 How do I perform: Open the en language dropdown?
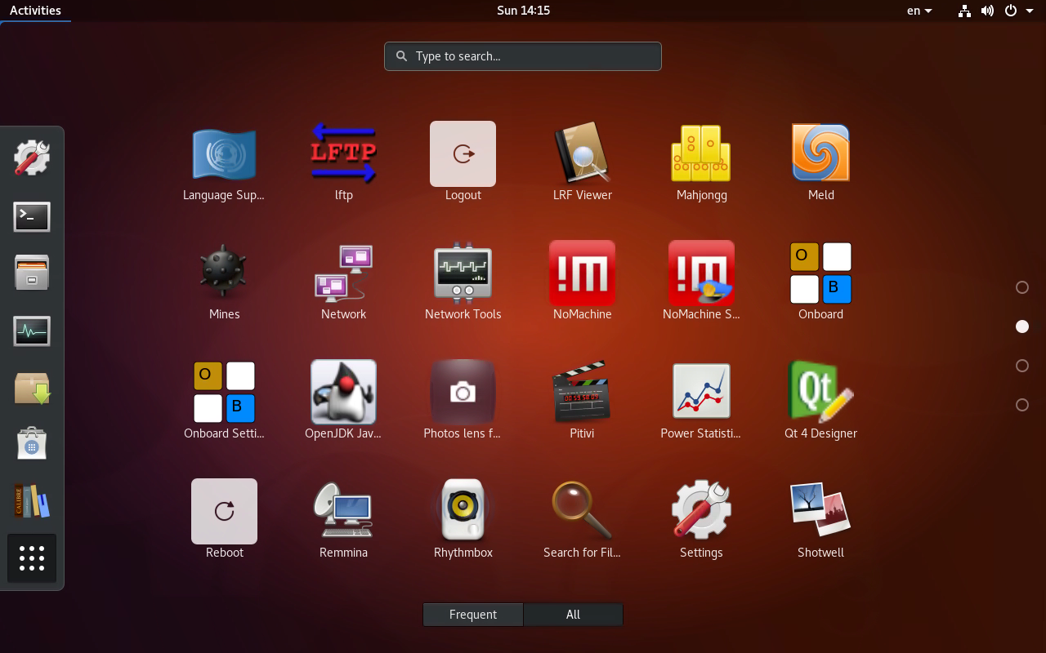click(919, 11)
